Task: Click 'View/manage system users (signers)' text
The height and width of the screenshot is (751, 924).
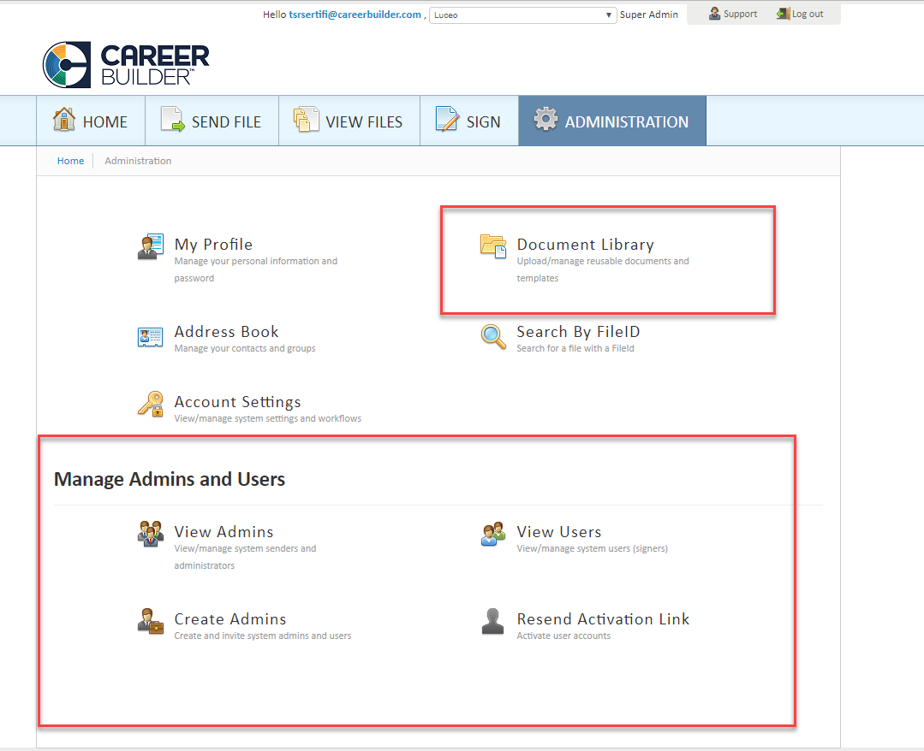Action: tap(593, 548)
